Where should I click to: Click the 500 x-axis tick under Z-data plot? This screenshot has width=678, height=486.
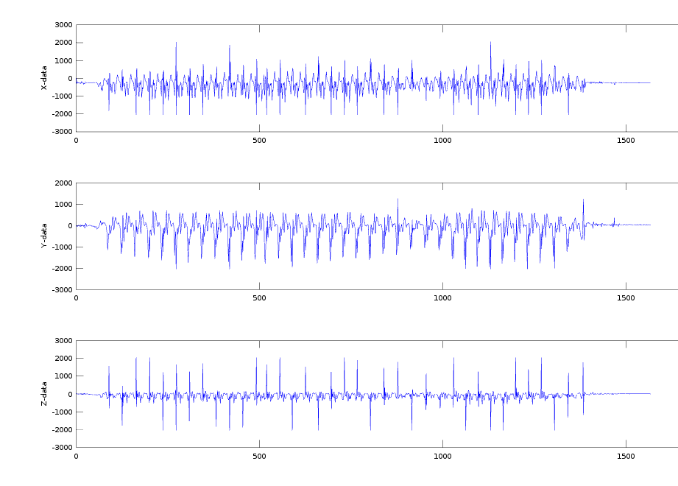click(x=259, y=456)
